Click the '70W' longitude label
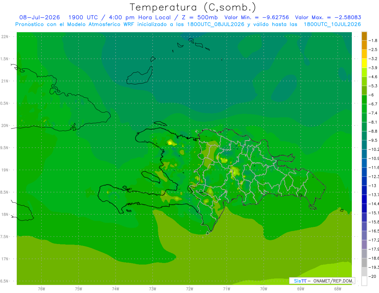Viewport: 379px width, 293px height. point(264,289)
